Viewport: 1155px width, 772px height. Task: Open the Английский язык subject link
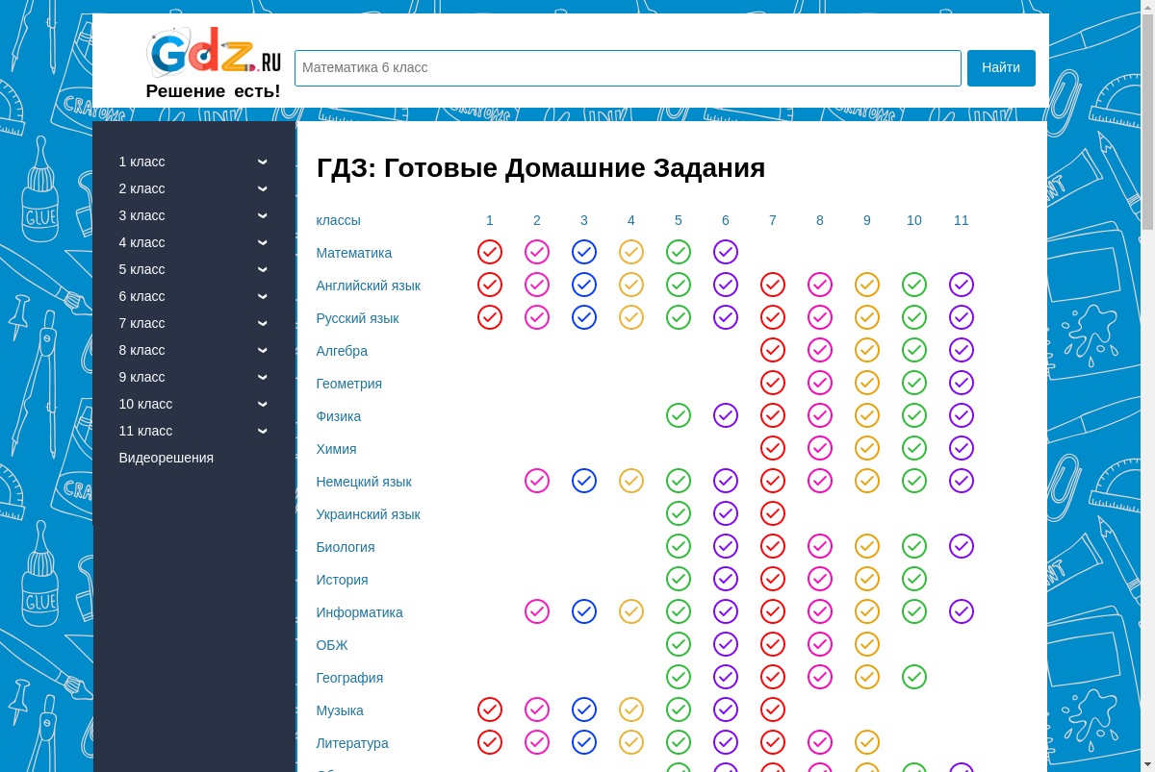coord(369,286)
